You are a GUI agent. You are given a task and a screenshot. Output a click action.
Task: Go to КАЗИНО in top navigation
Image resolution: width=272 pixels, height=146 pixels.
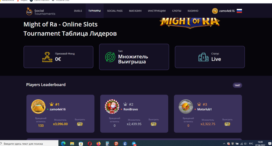tap(193, 11)
